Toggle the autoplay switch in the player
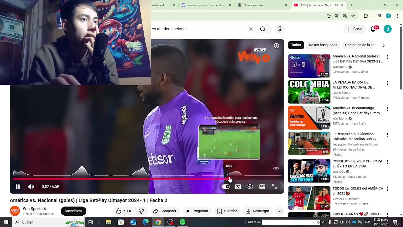 tap(226, 187)
